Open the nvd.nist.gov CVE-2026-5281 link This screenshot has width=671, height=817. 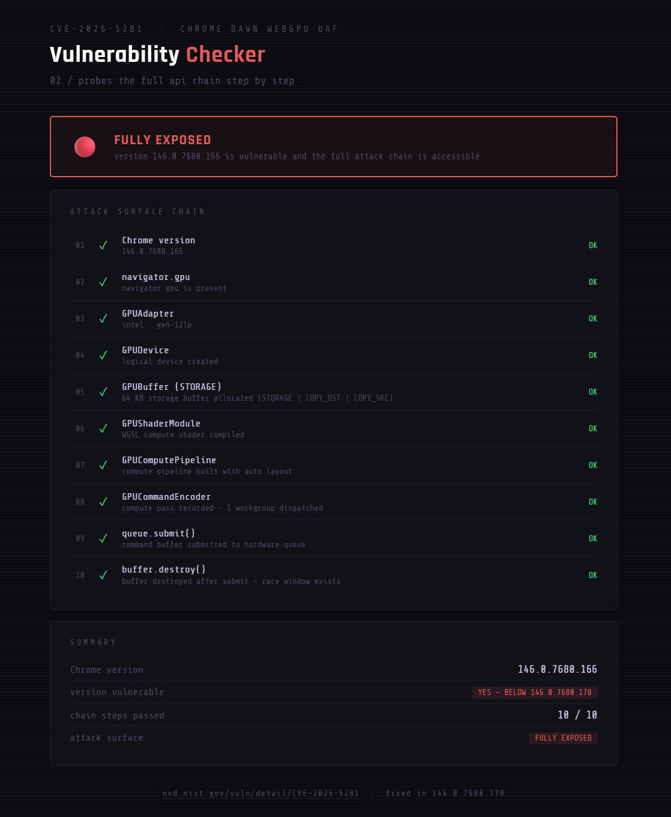click(x=260, y=794)
